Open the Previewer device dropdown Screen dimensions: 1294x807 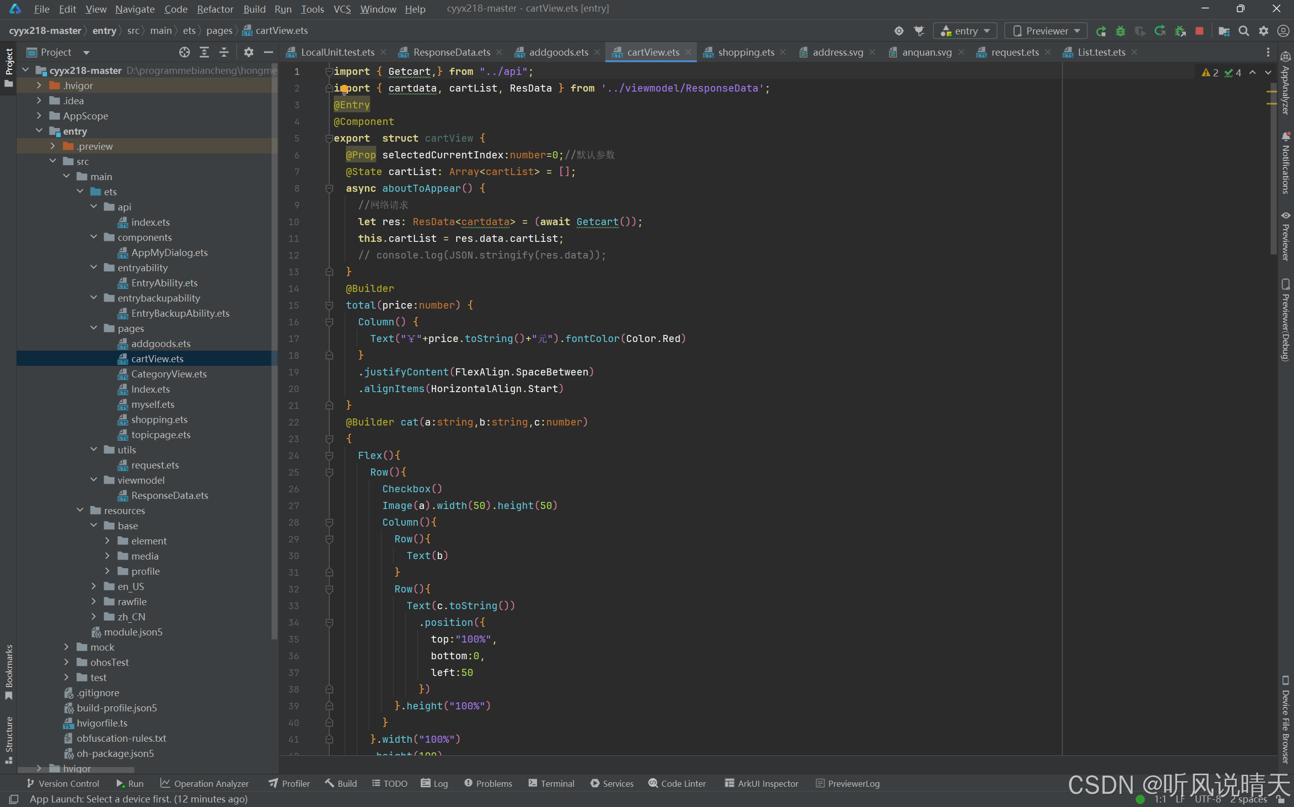tap(1045, 31)
